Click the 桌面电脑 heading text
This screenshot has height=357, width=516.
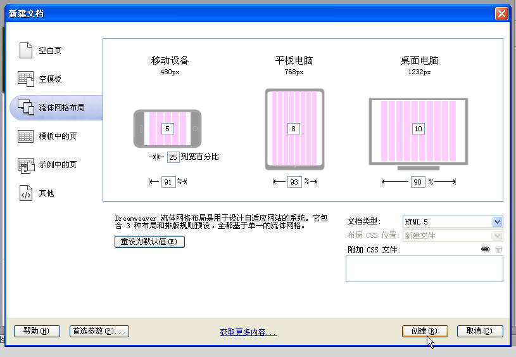click(419, 60)
